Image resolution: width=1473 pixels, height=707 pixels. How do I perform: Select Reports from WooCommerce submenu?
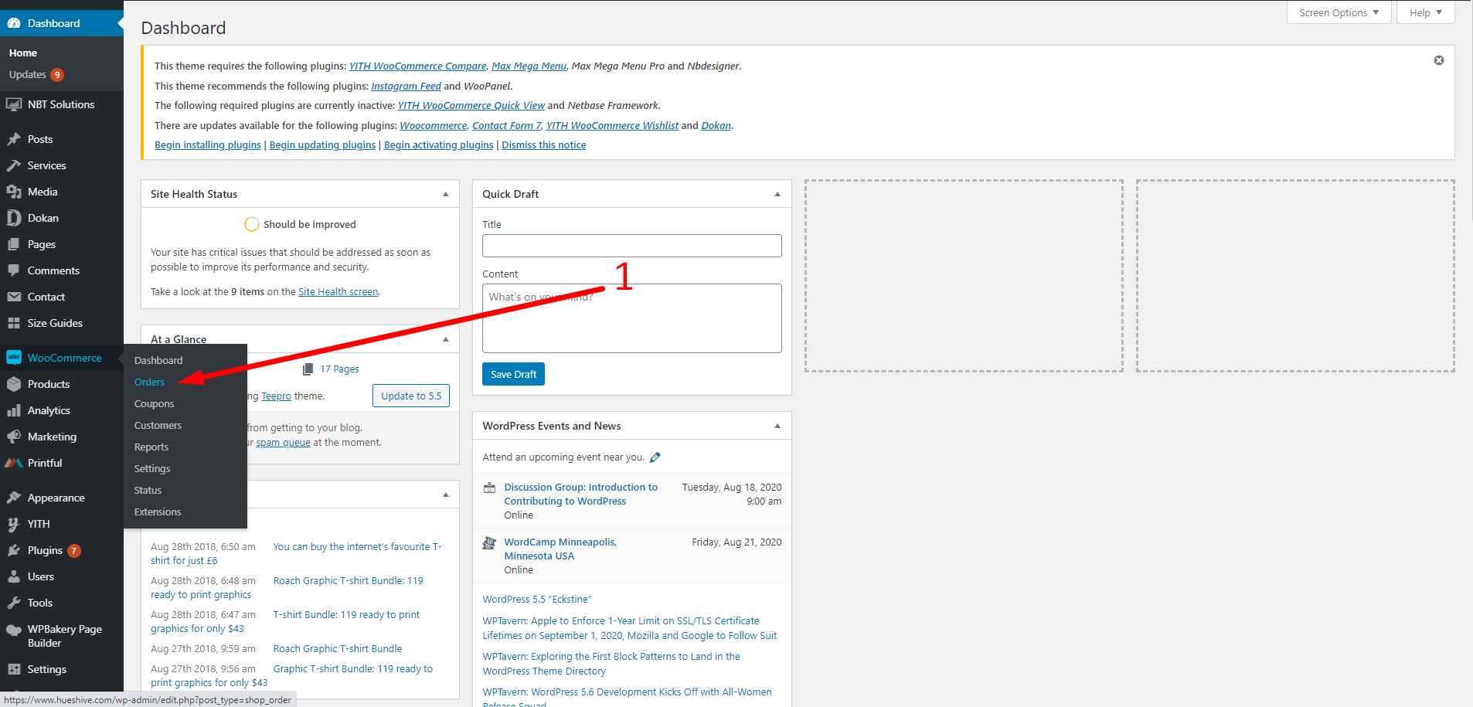pyautogui.click(x=151, y=447)
